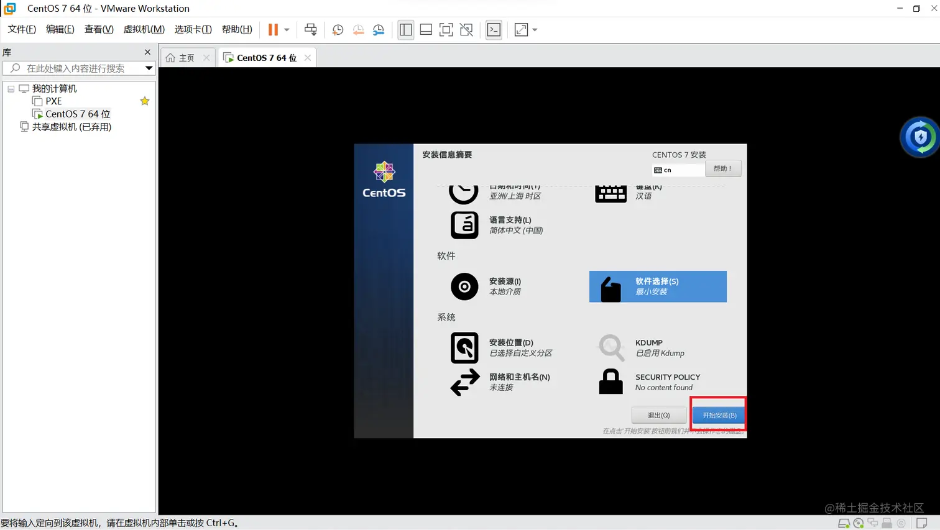Image resolution: width=940 pixels, height=530 pixels.
Task: Open 软件选择(S) settings
Action: 658,286
